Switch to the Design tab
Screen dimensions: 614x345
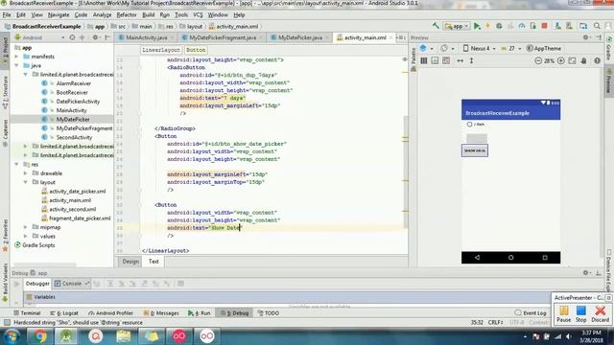[130, 262]
